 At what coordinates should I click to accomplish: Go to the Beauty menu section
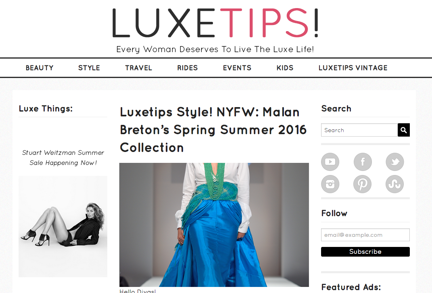coord(40,68)
